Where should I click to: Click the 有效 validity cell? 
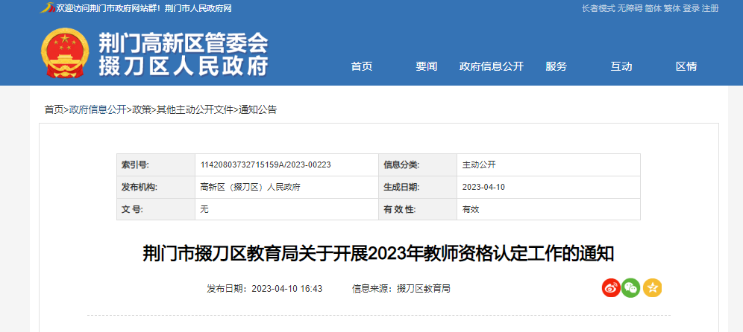(x=548, y=209)
